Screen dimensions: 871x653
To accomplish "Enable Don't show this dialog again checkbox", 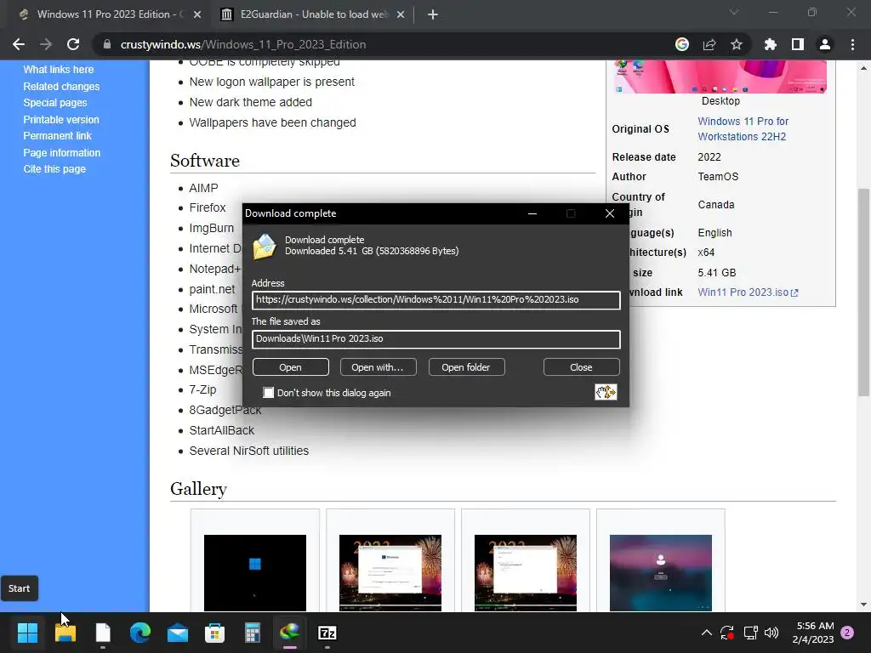I will 268,393.
